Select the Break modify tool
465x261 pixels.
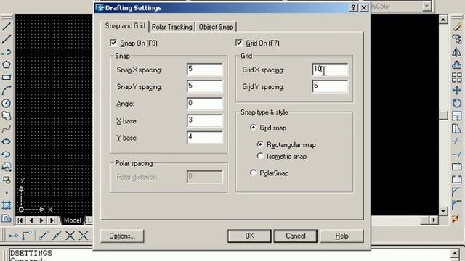click(457, 180)
